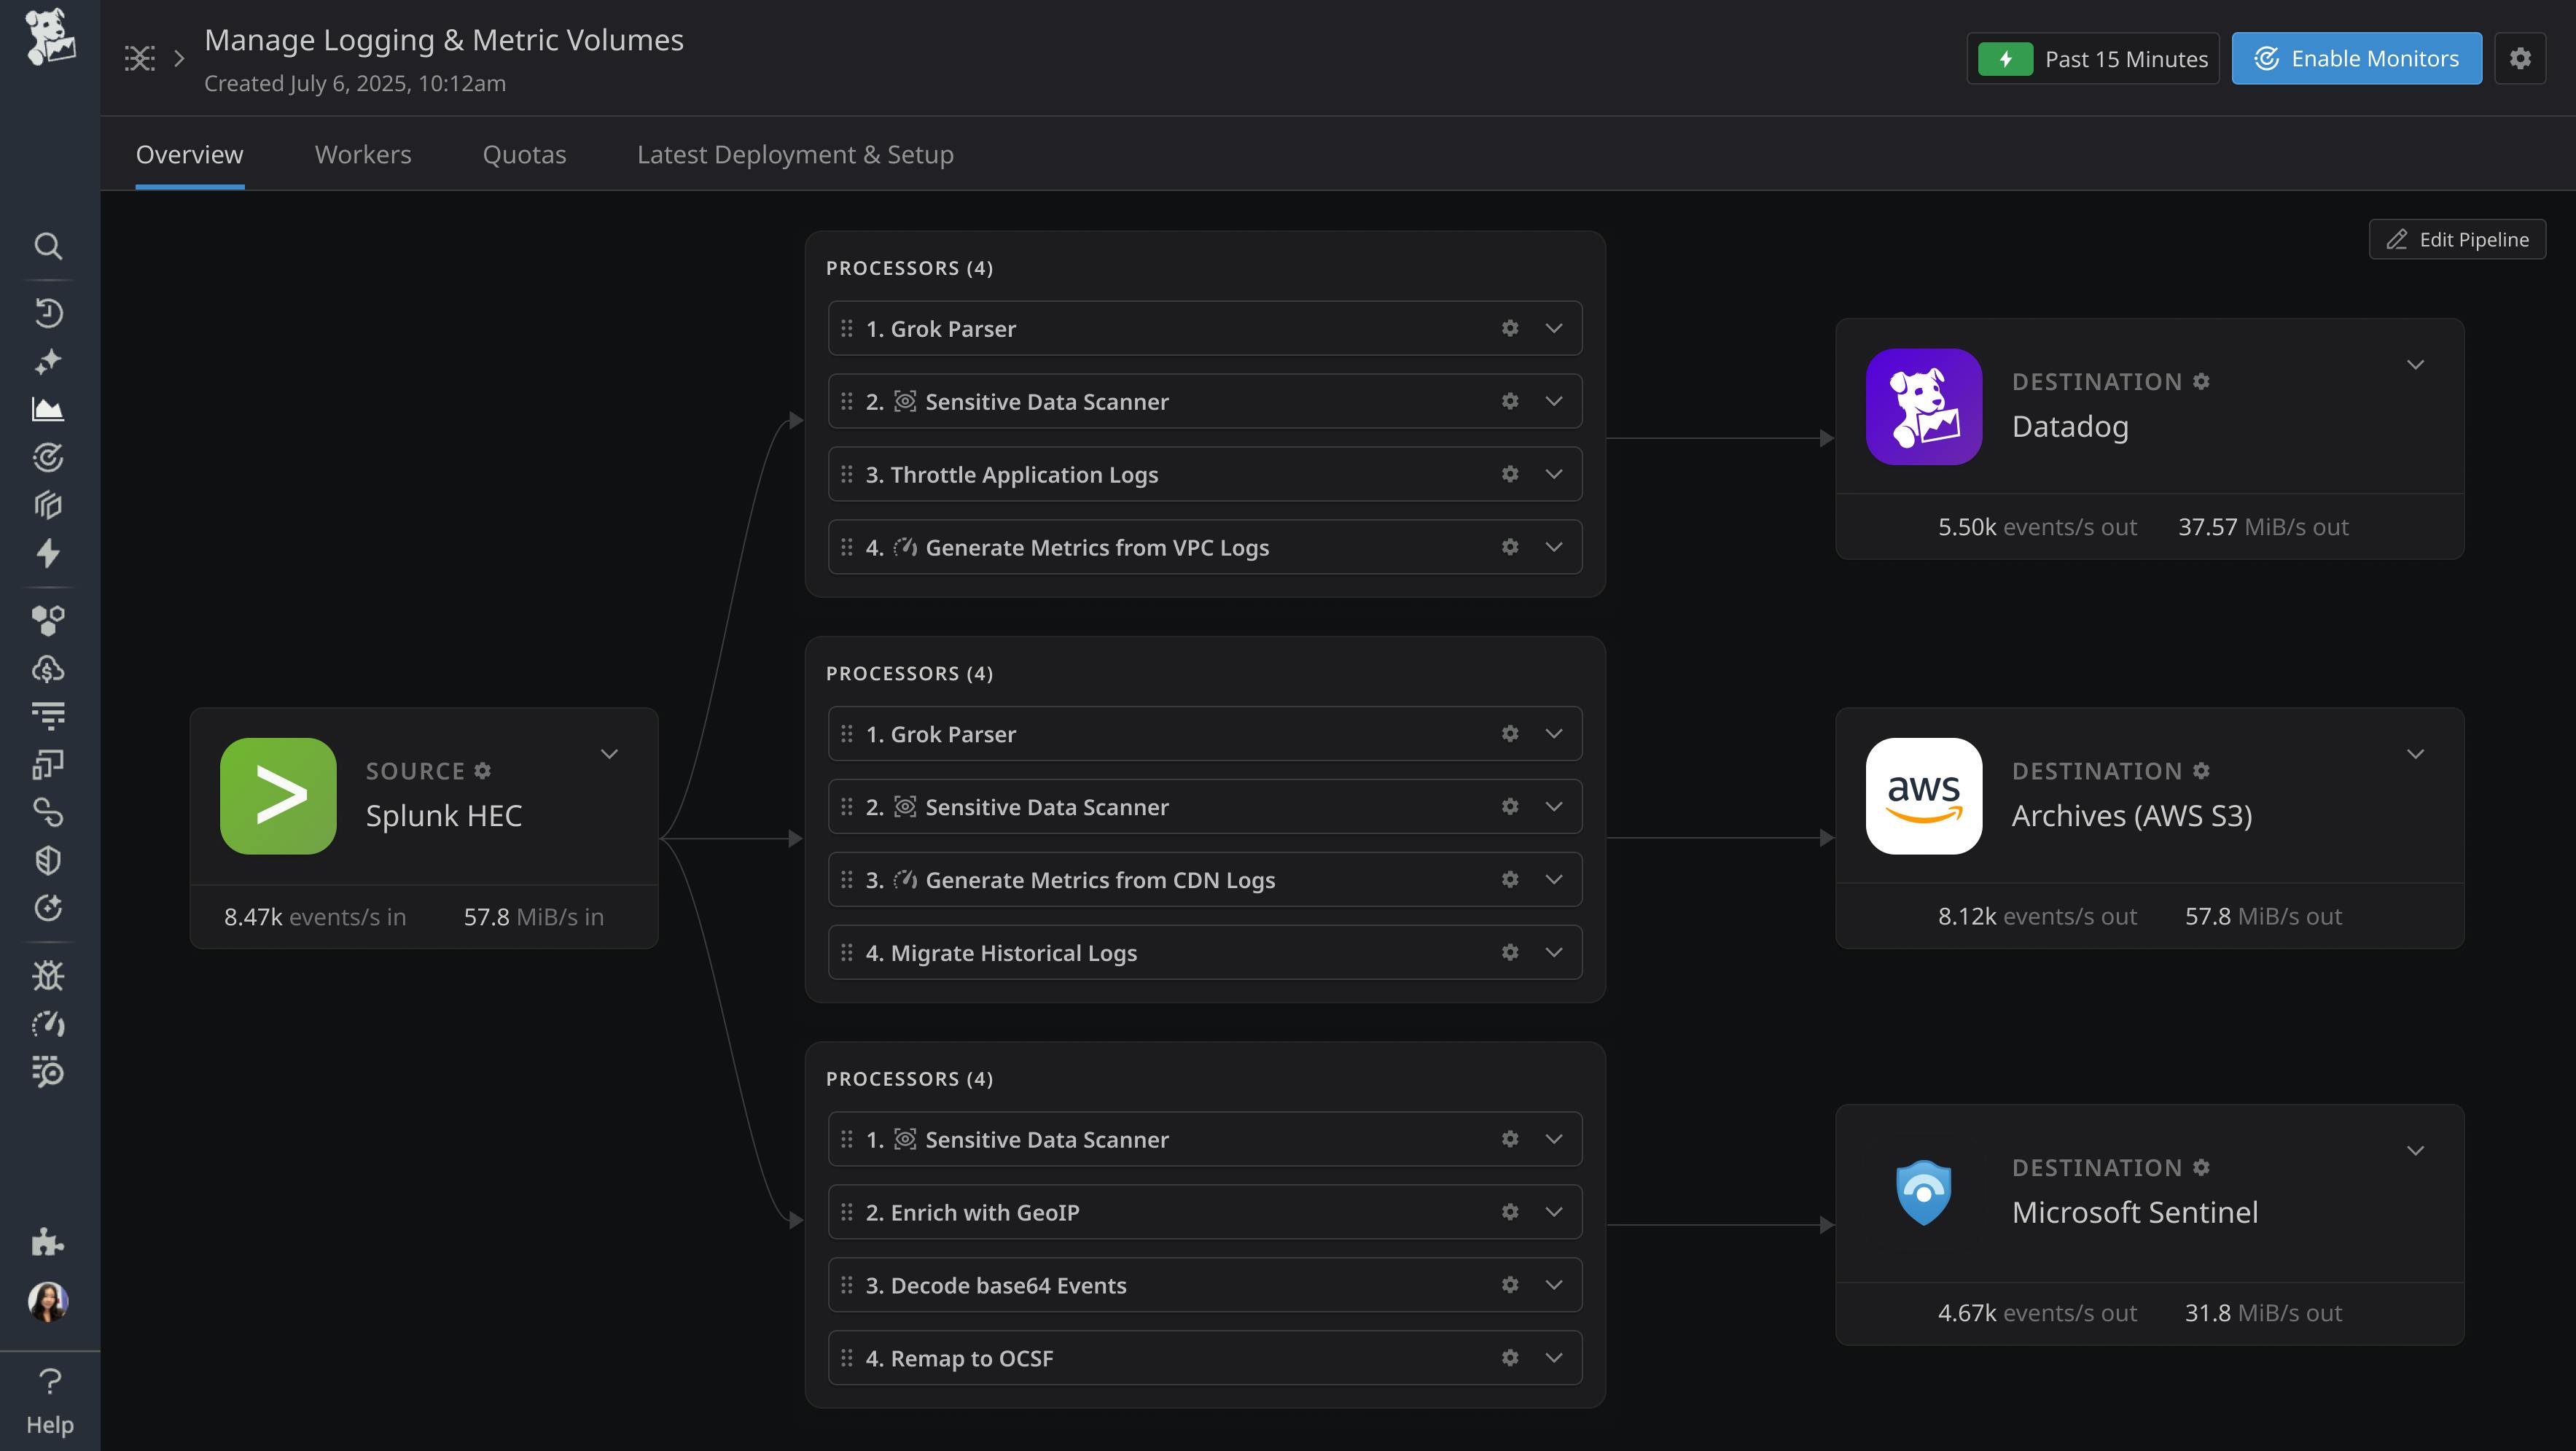Open the Cloud Cost sidebar icon
2576x1451 pixels.
coord(48,668)
